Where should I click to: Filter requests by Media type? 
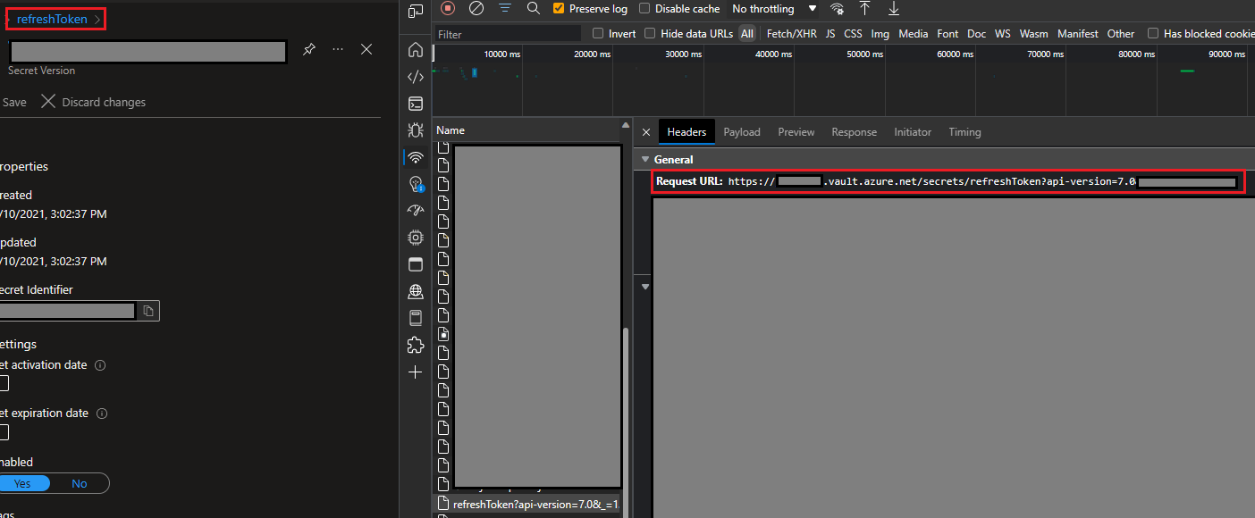pyautogui.click(x=914, y=34)
